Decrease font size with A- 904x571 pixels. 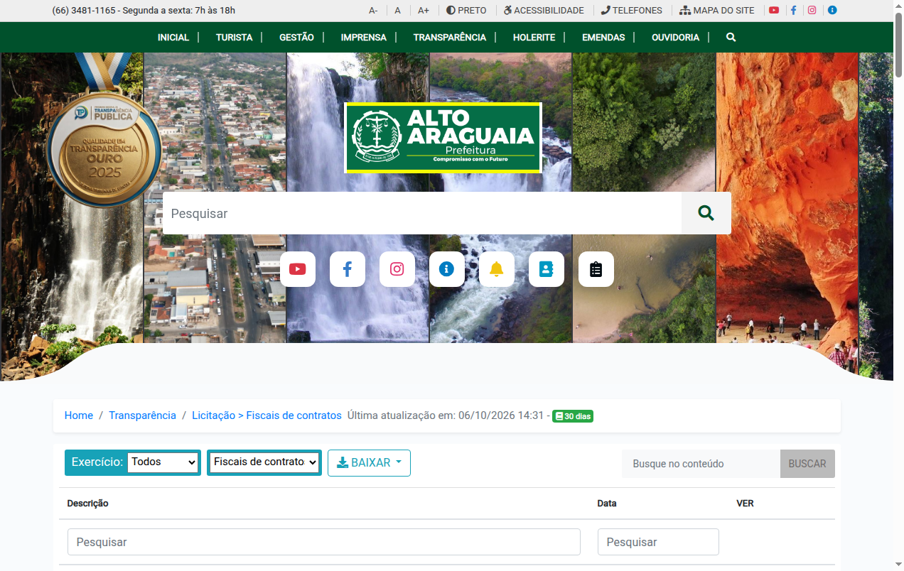click(x=373, y=11)
